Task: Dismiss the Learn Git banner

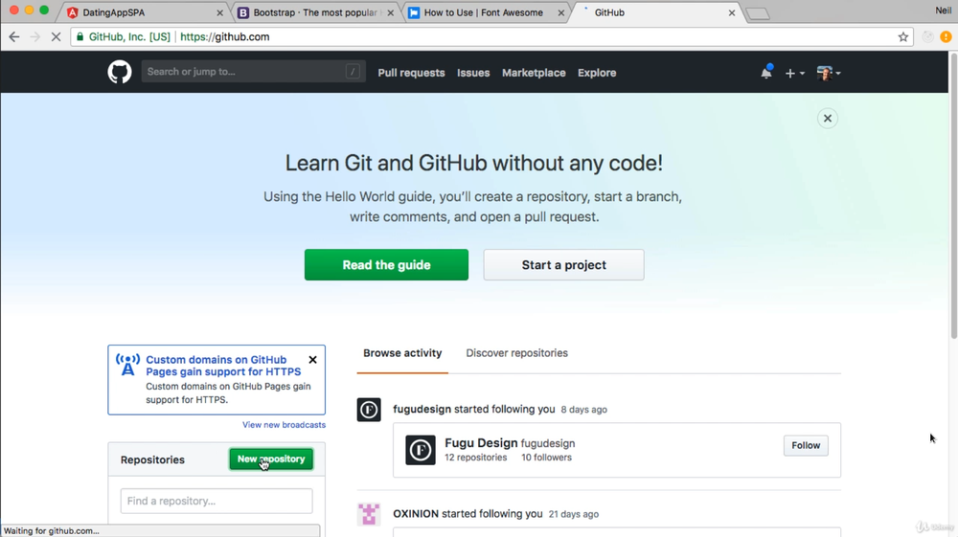Action: tap(828, 119)
